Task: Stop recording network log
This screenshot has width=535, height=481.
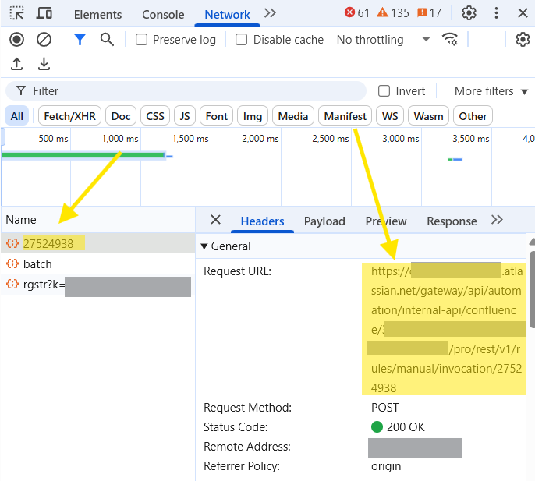Action: 16,40
